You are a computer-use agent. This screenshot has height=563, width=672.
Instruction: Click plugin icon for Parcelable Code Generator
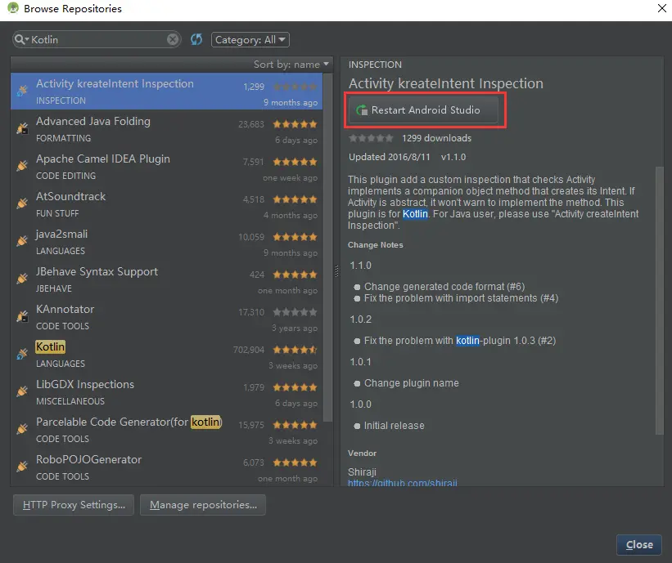click(x=22, y=428)
